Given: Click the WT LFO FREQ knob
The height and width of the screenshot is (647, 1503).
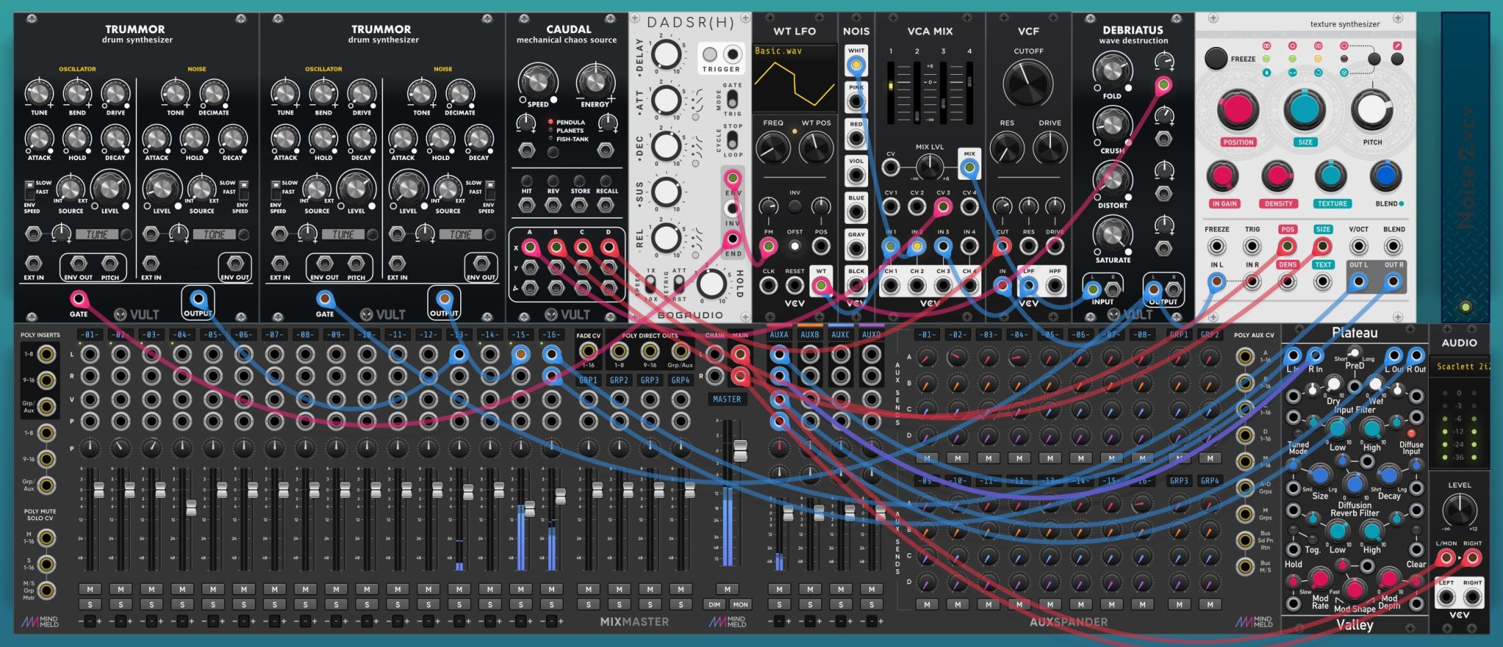Looking at the screenshot, I should click(x=772, y=148).
